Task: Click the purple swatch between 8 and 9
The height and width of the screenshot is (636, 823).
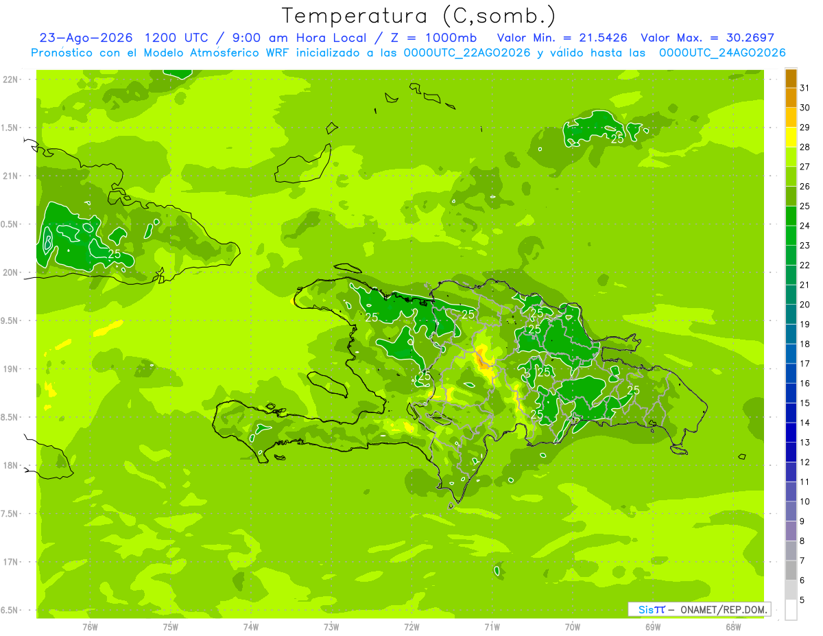Action: pyautogui.click(x=791, y=531)
